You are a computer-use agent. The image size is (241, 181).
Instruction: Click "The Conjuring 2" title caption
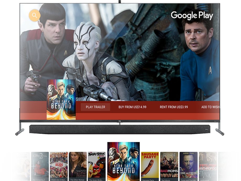coord(39,180)
